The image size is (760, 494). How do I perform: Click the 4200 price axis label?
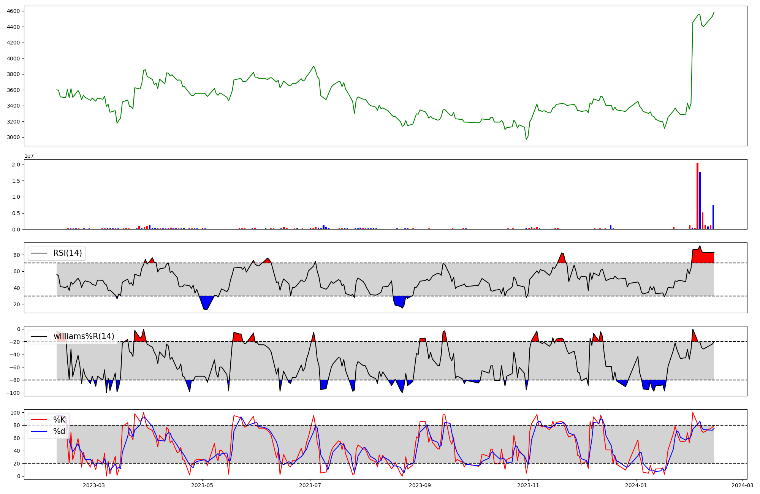coord(14,43)
